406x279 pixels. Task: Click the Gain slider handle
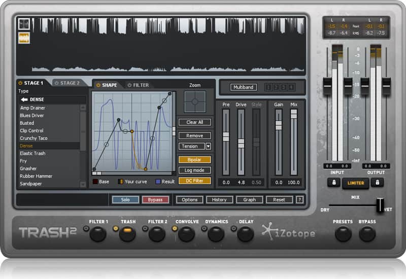coord(279,125)
